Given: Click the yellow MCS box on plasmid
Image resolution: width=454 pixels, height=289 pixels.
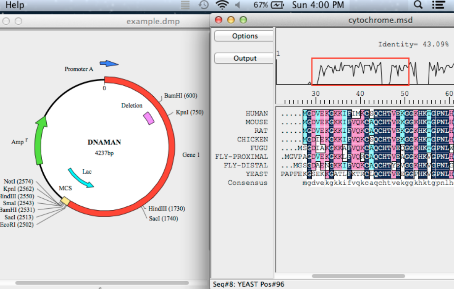Looking at the screenshot, I should pyautogui.click(x=65, y=201).
